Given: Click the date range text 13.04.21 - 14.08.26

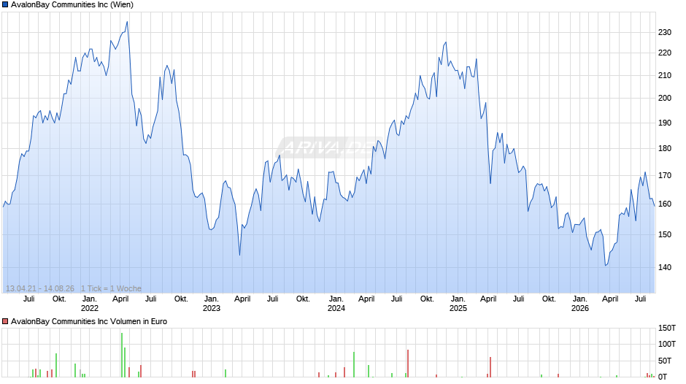Looking at the screenshot, I should pos(40,288).
